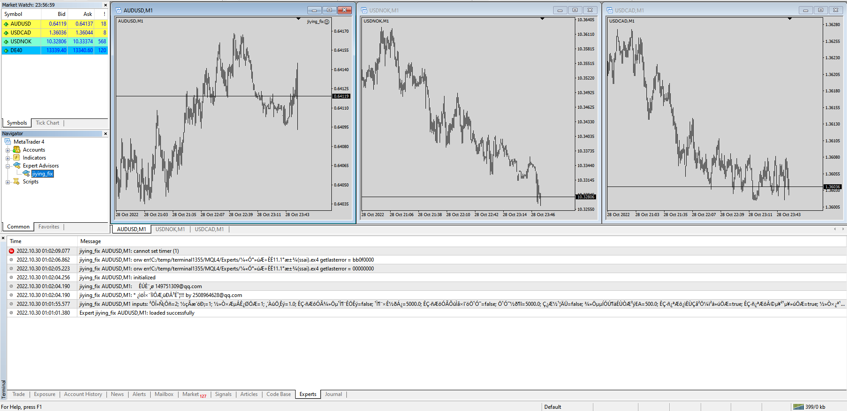Switch to the Tick Chart tab
847x411 pixels.
click(x=47, y=123)
